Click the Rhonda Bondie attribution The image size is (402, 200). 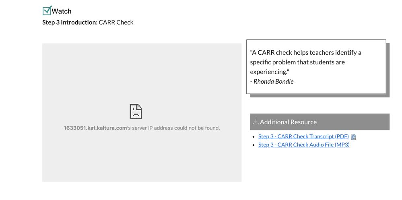point(272,82)
